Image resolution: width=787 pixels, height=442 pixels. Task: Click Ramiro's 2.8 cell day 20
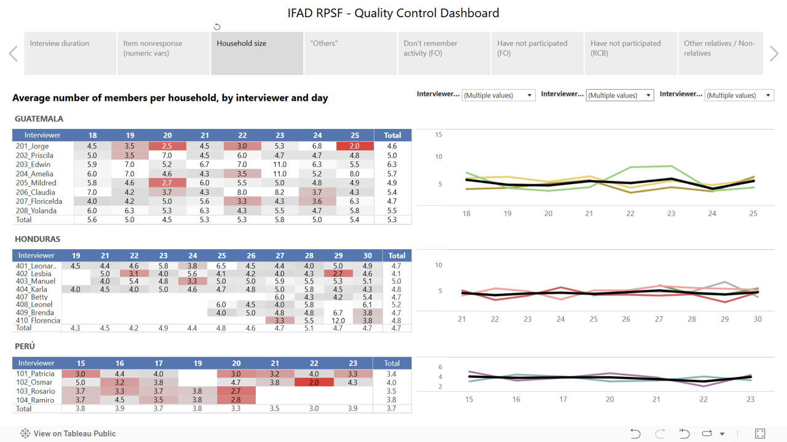236,400
